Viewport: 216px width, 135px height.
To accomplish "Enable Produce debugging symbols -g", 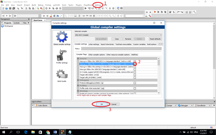I will point(135,83).
